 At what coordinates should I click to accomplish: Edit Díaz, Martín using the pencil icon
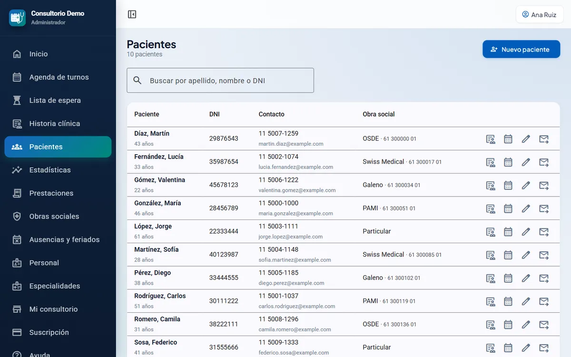pyautogui.click(x=526, y=139)
